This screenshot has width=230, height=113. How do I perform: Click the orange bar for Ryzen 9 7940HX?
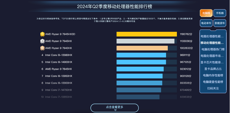coord(142,48)
